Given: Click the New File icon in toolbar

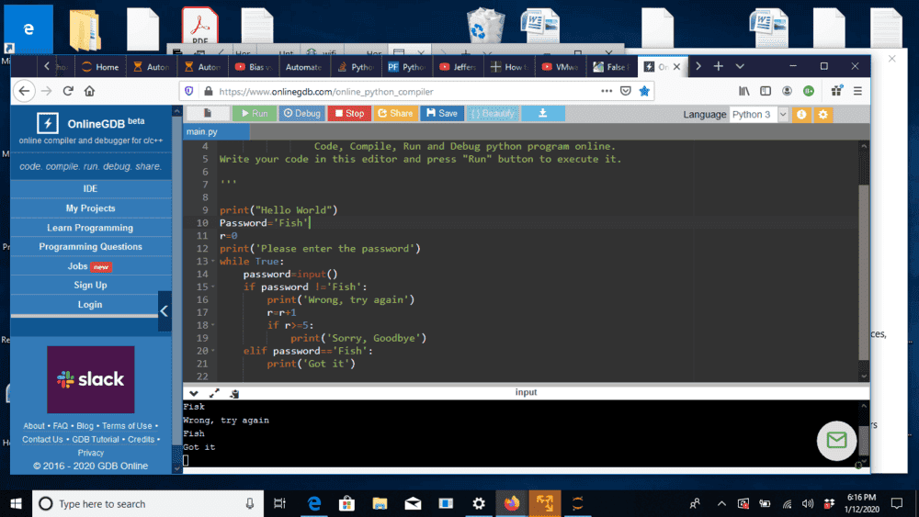Looking at the screenshot, I should click(207, 113).
